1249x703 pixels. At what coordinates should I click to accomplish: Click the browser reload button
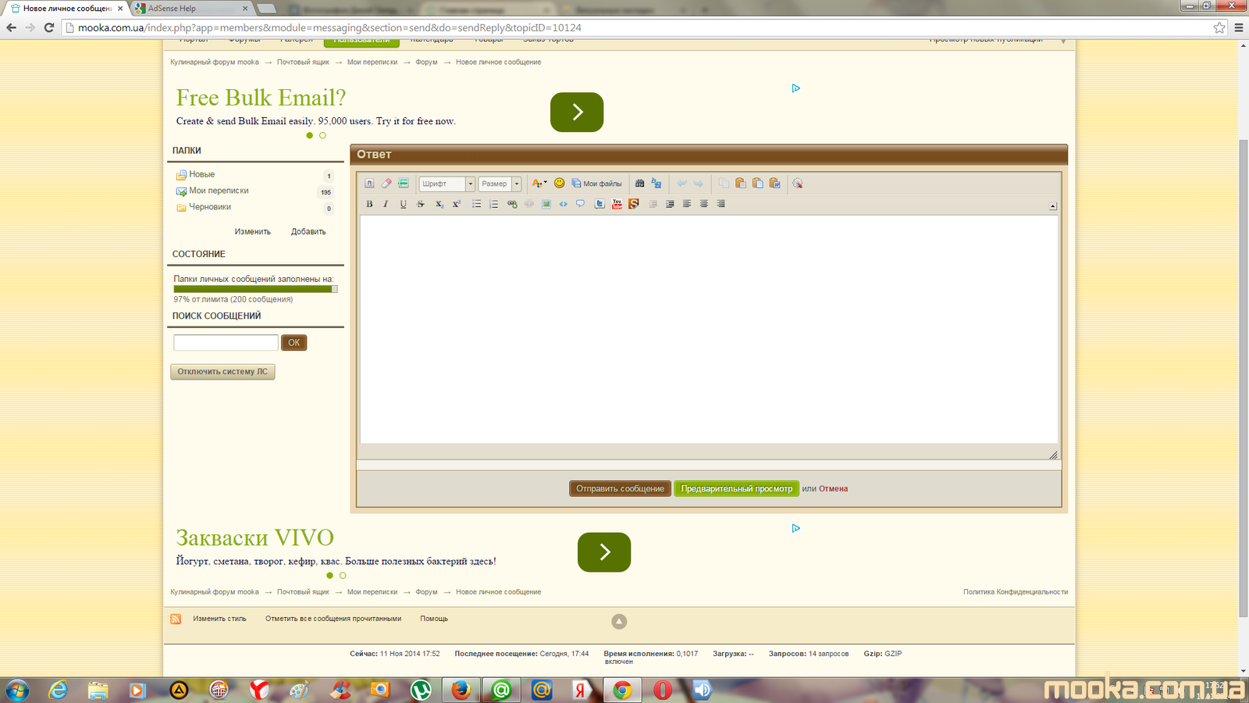pyautogui.click(x=48, y=27)
